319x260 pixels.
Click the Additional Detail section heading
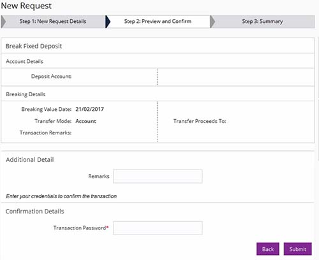[x=30, y=159]
